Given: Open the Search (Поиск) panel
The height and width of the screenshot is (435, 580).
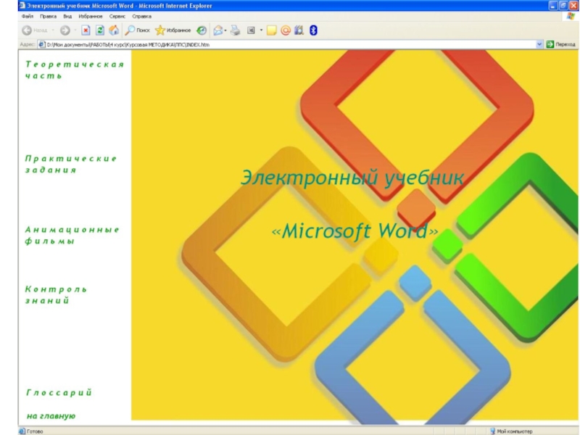Looking at the screenshot, I should pyautogui.click(x=137, y=30).
